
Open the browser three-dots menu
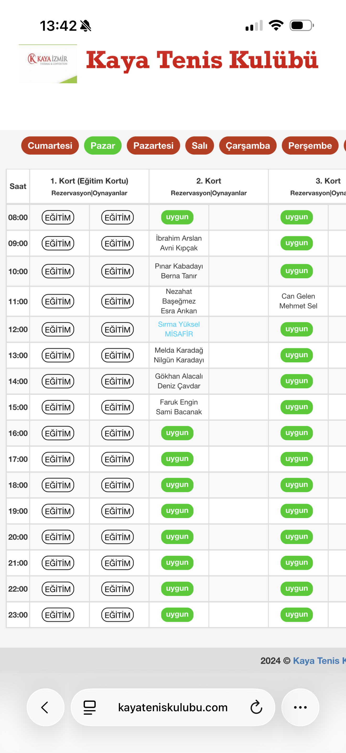[x=300, y=707]
